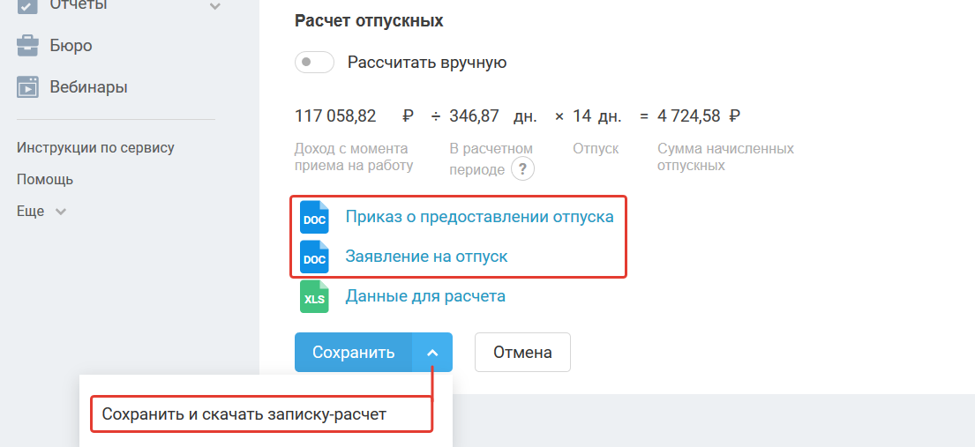Click the 14 vacation days value
Viewport: 975px width, 447px height.
582,115
